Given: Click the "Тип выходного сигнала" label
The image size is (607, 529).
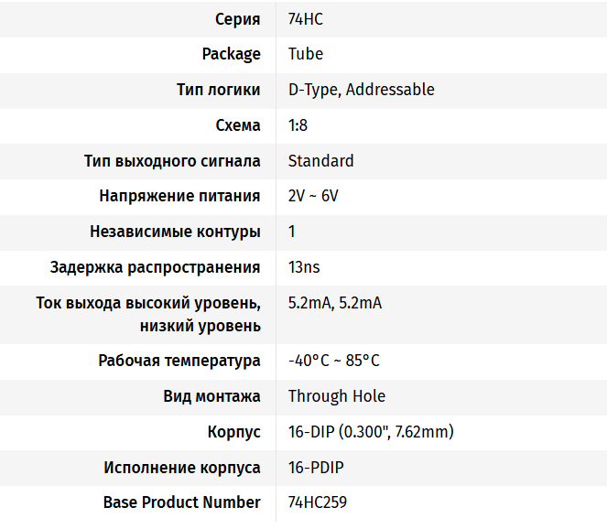Looking at the screenshot, I should (x=172, y=161).
